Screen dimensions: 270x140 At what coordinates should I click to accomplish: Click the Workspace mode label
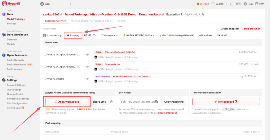point(109,35)
